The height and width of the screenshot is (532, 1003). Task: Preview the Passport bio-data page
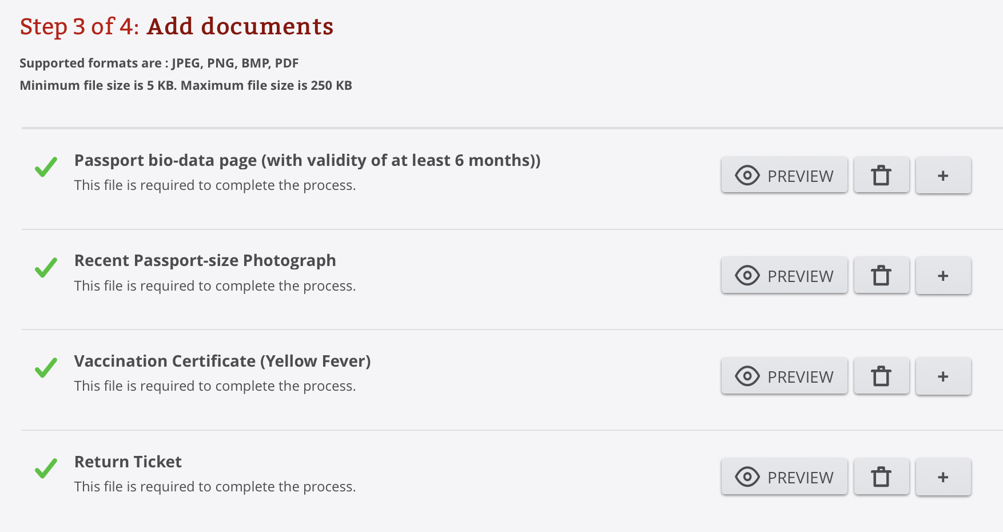pos(784,175)
